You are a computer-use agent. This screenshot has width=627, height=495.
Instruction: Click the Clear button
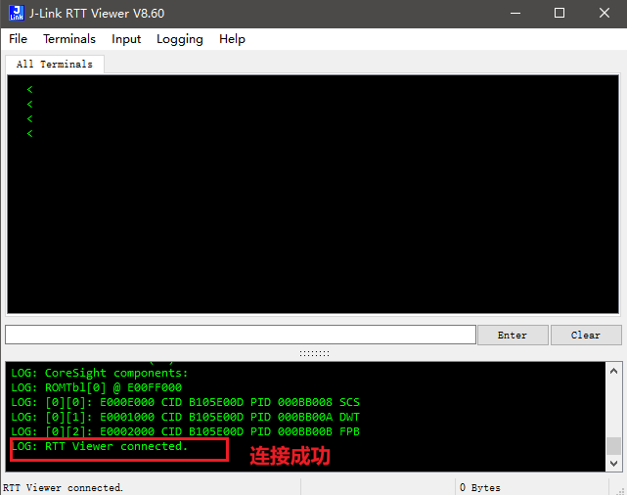click(586, 335)
